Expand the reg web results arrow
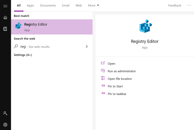Image resolution: width=194 pixels, height=130 pixels. pyautogui.click(x=87, y=46)
